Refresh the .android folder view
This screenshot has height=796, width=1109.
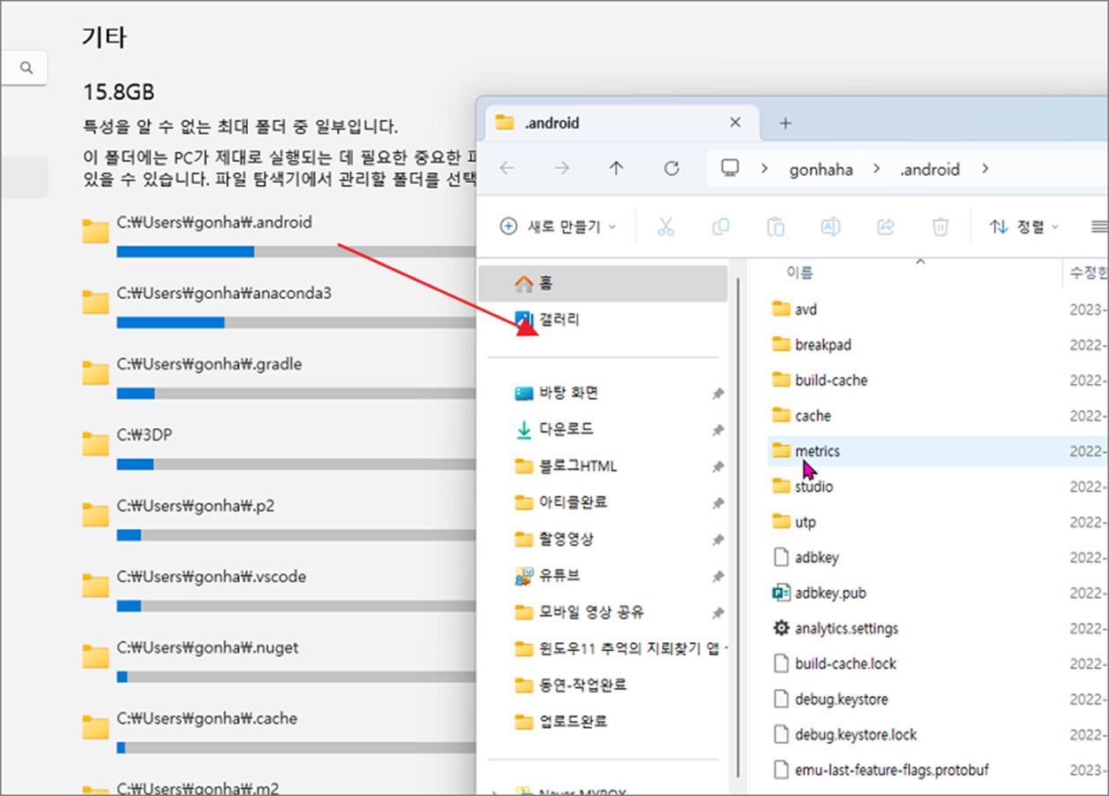tap(672, 168)
